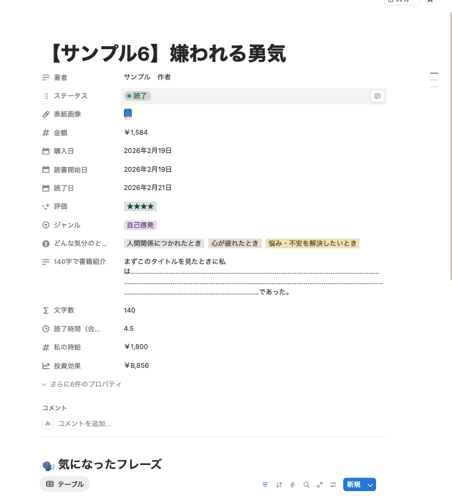Click the 共有 share button at top
This screenshot has height=496, width=452.
[402, 1]
